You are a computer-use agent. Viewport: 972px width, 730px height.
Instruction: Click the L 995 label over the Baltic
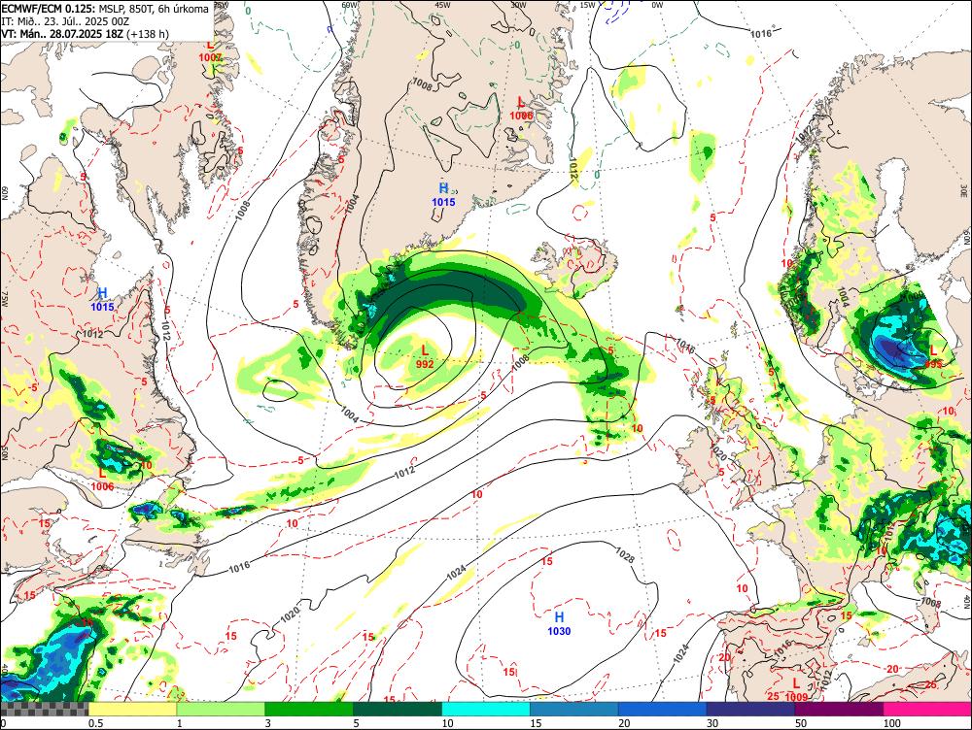(933, 358)
